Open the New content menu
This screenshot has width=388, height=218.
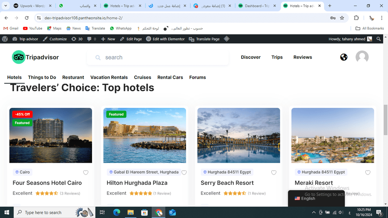point(108,39)
